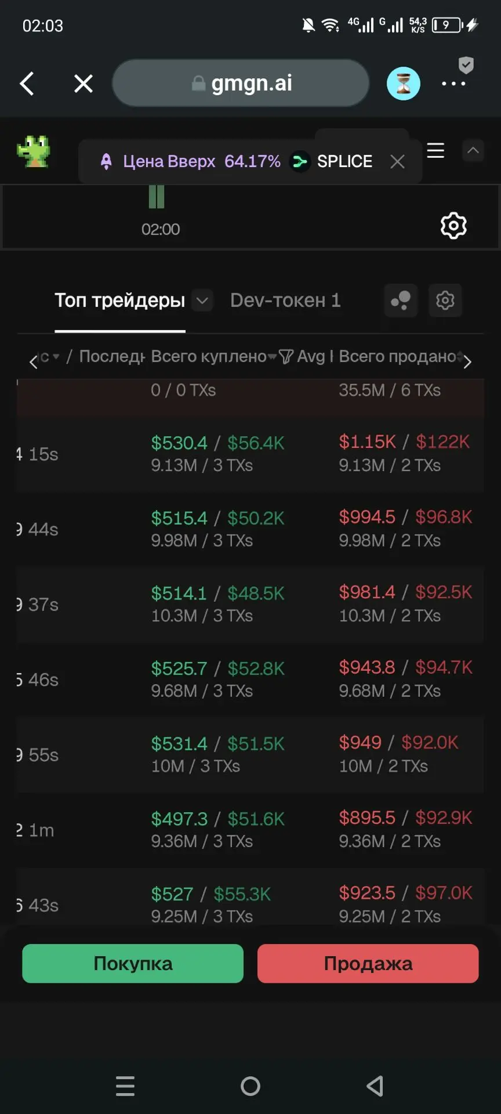
Task: Open chart settings gear icon
Action: [453, 226]
